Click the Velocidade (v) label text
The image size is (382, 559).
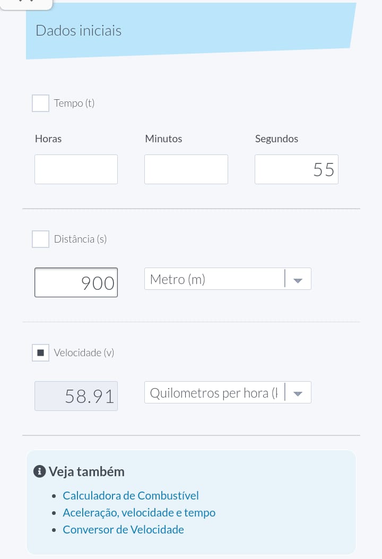[x=84, y=352]
